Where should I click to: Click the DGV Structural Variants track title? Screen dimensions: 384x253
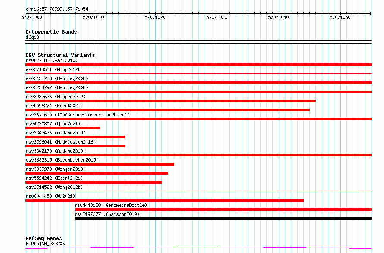(x=60, y=55)
